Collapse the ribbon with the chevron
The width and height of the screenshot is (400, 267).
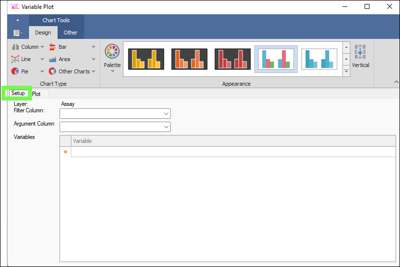point(396,82)
